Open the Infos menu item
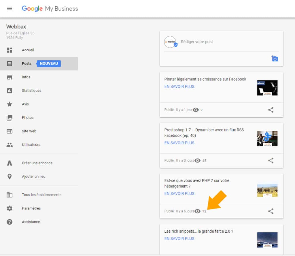295x256 pixels. 39,77
